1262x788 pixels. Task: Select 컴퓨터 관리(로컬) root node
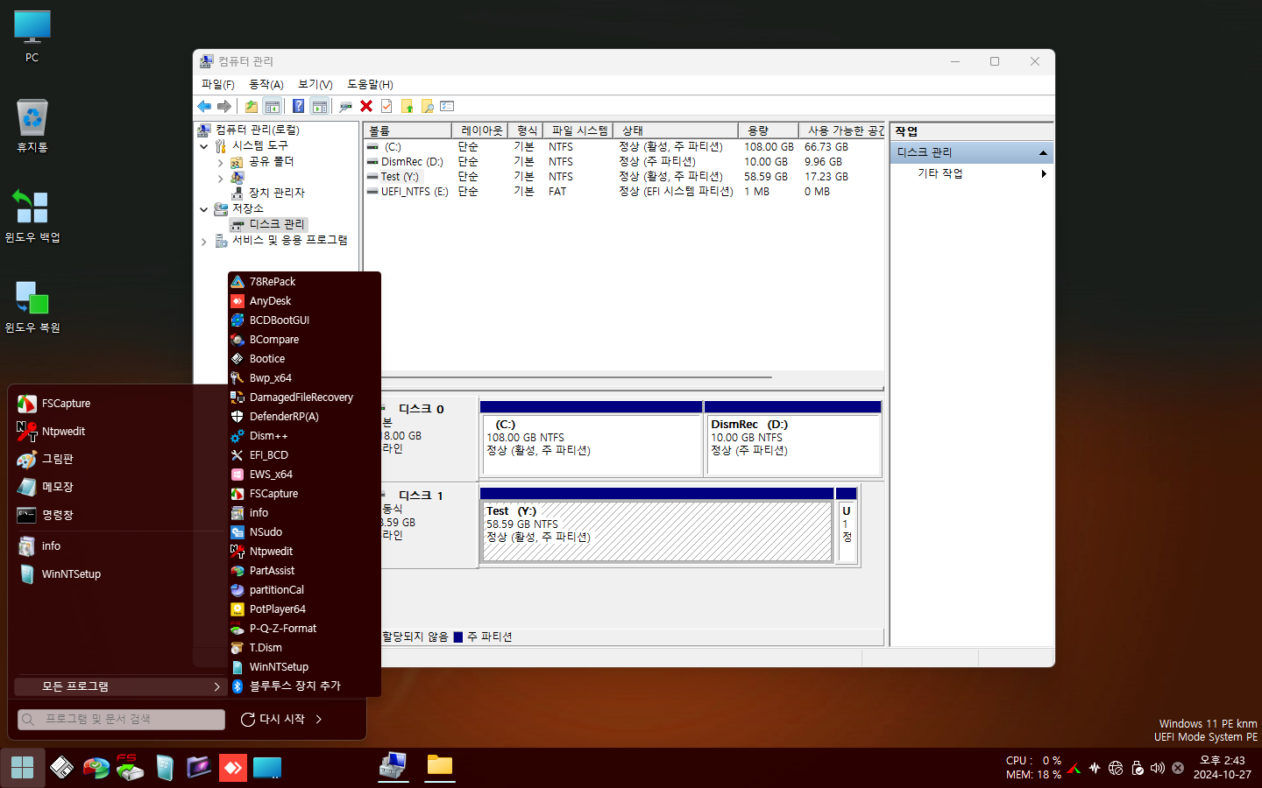click(x=257, y=130)
